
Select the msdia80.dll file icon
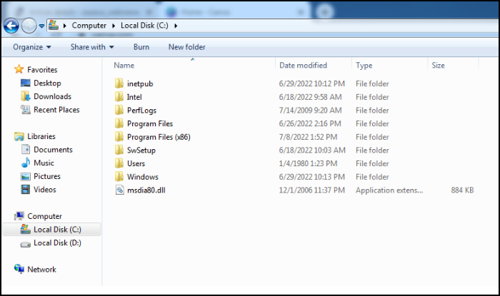[x=120, y=190]
